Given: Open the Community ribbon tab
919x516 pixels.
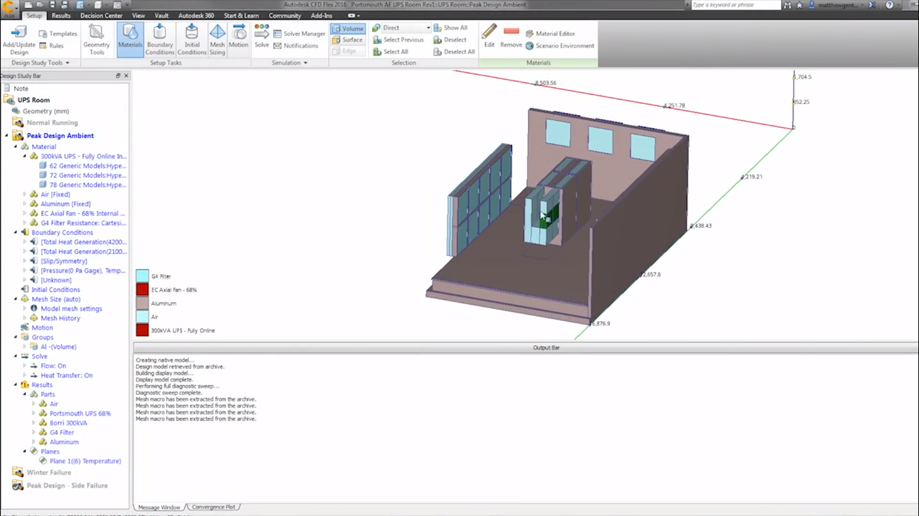Looking at the screenshot, I should (285, 15).
